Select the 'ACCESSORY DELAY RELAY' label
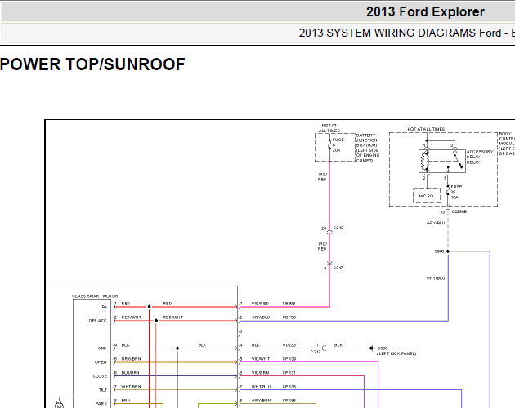The width and height of the screenshot is (515, 408). (480, 157)
